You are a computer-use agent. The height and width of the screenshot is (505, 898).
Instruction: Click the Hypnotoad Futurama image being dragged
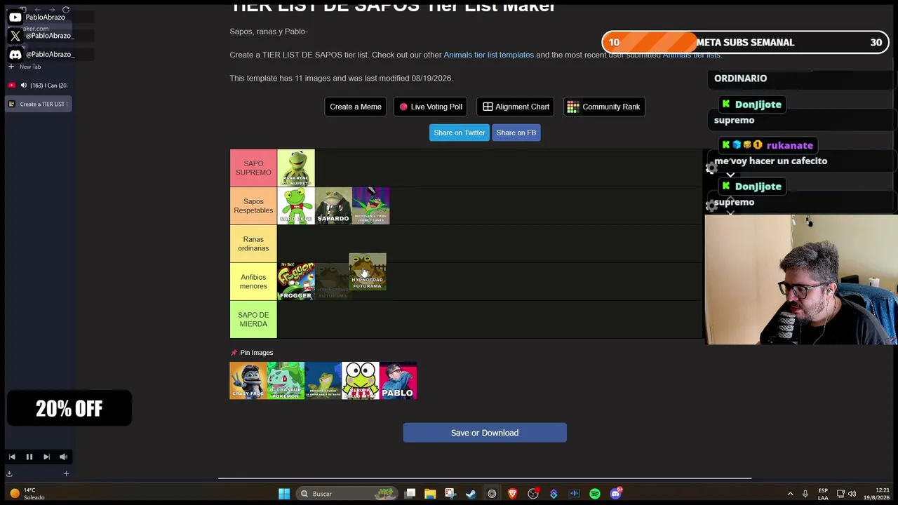click(x=368, y=272)
